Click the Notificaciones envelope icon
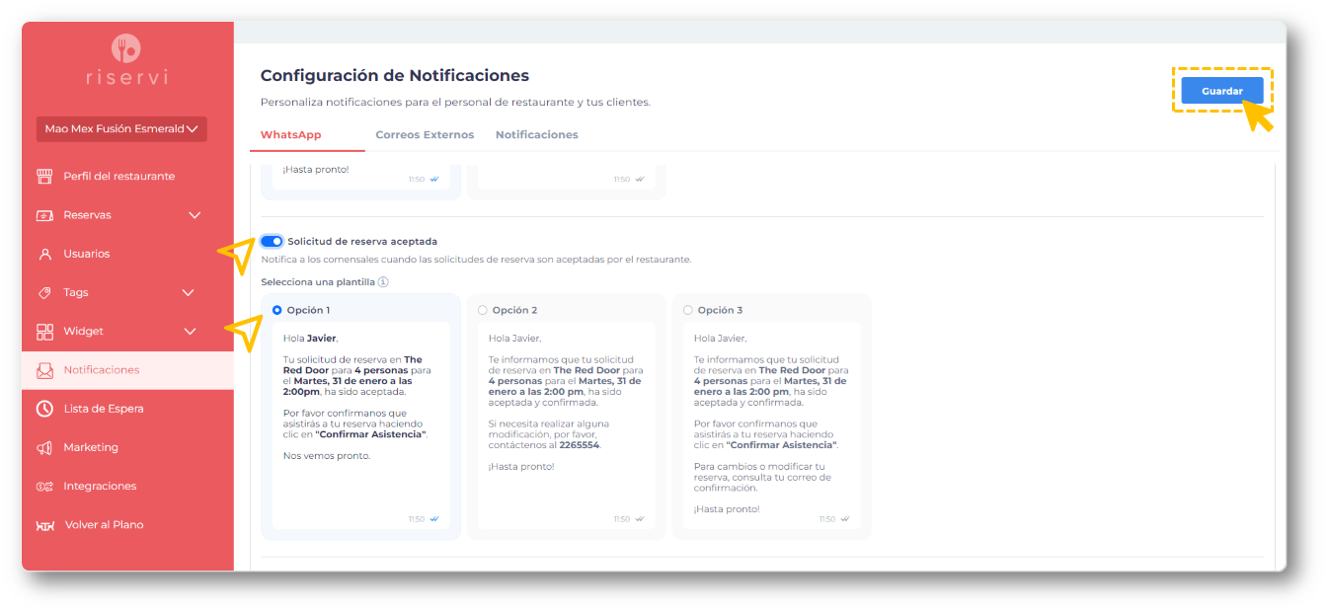Viewport: 1328px width, 613px height. [44, 370]
